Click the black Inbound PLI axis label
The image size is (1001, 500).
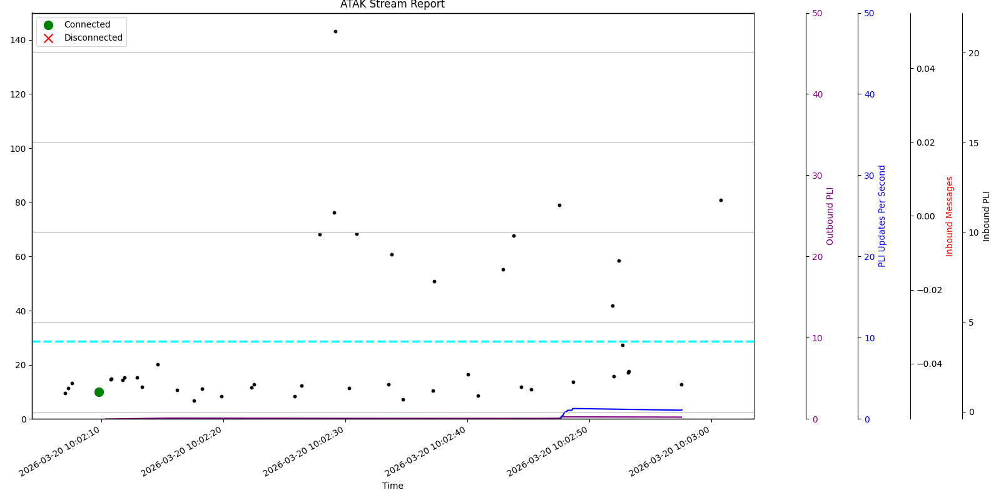tap(987, 216)
